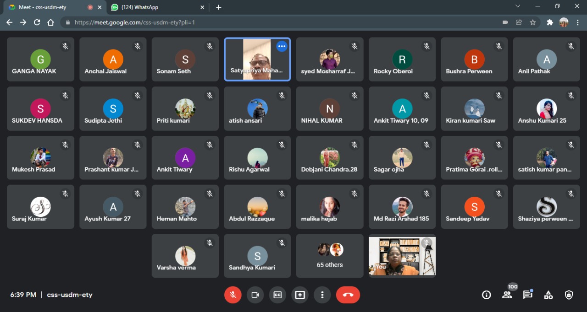Viewport: 587px width, 312px height.
Task: Toggle camera off in call controls
Action: click(x=255, y=295)
